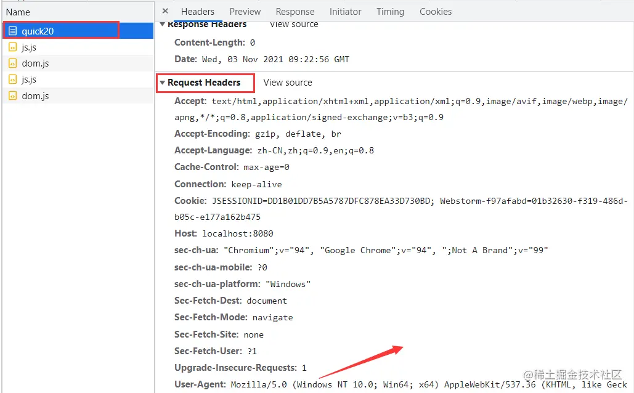Click the Sec-Fetch-User value ?1
This screenshot has width=634, height=393.
253,351
